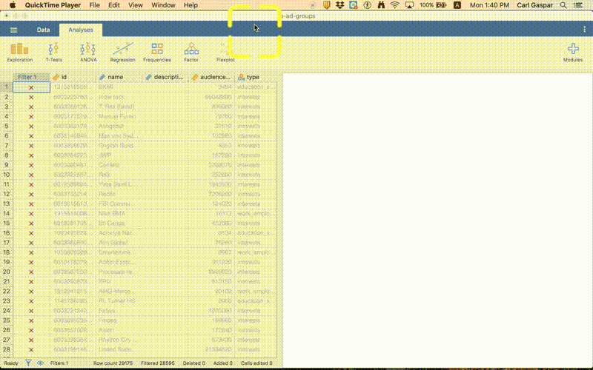Click the Modules plus icon
This screenshot has width=593, height=370.
[x=572, y=50]
